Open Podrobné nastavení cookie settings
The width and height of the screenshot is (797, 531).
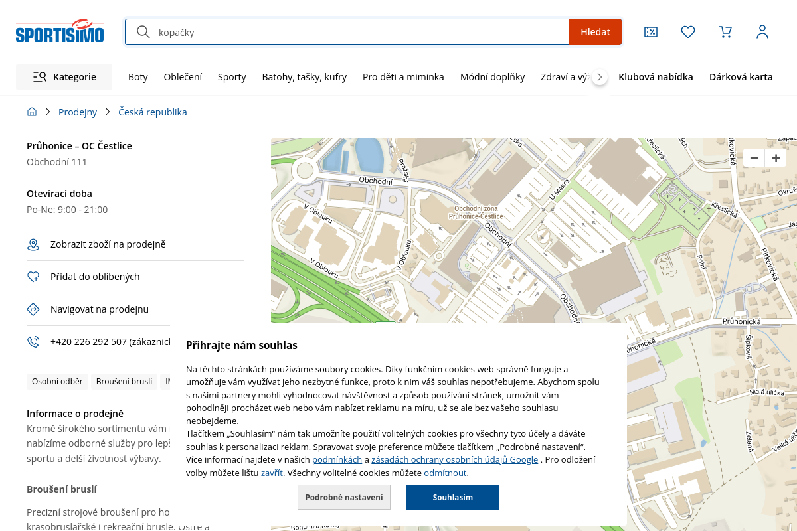[344, 497]
